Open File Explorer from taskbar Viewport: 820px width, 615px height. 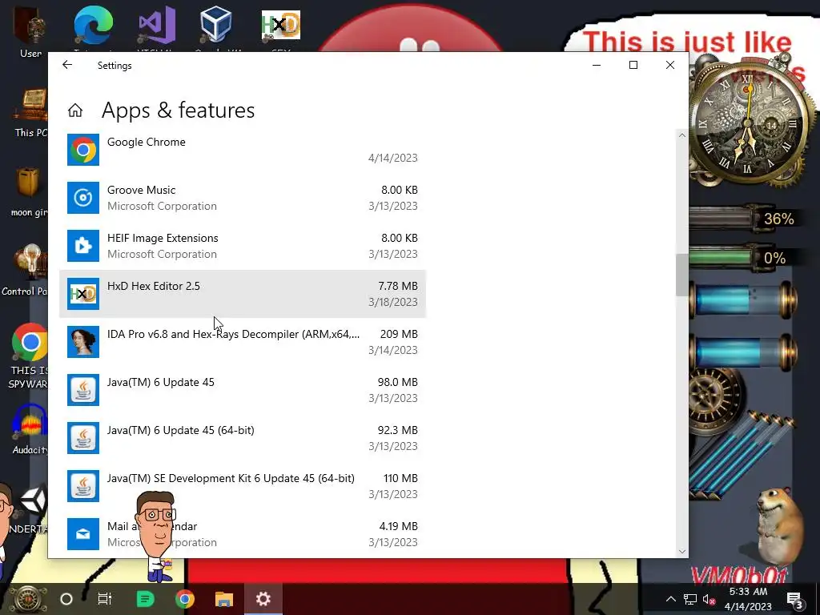tap(224, 599)
